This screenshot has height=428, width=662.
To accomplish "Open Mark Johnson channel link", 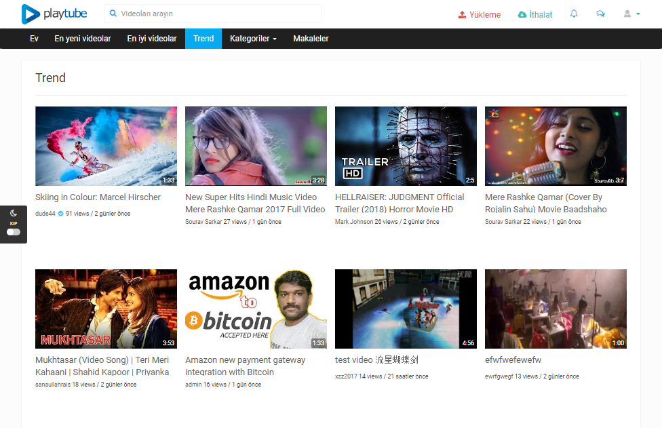I will (354, 222).
